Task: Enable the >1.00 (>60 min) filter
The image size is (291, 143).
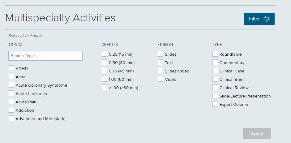Action: tap(105, 88)
